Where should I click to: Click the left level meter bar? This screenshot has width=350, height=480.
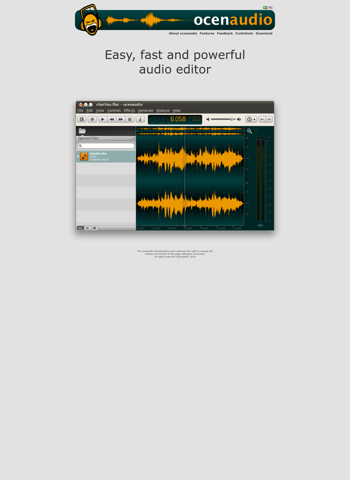(258, 180)
